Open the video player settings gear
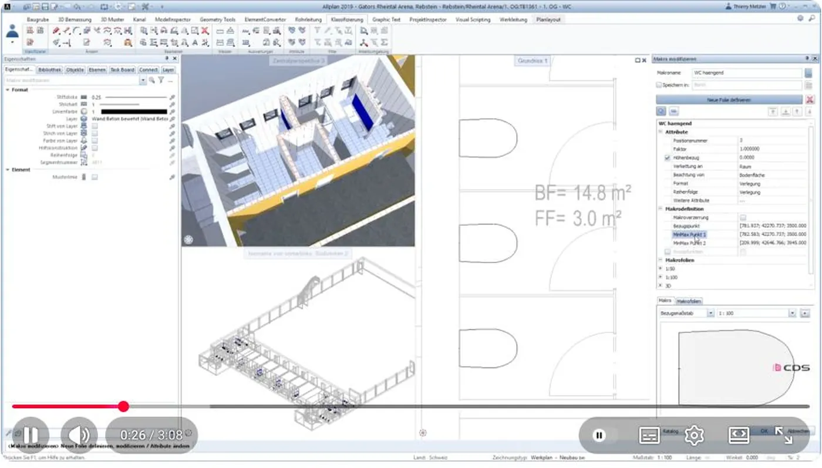The image size is (822, 468). tap(694, 435)
